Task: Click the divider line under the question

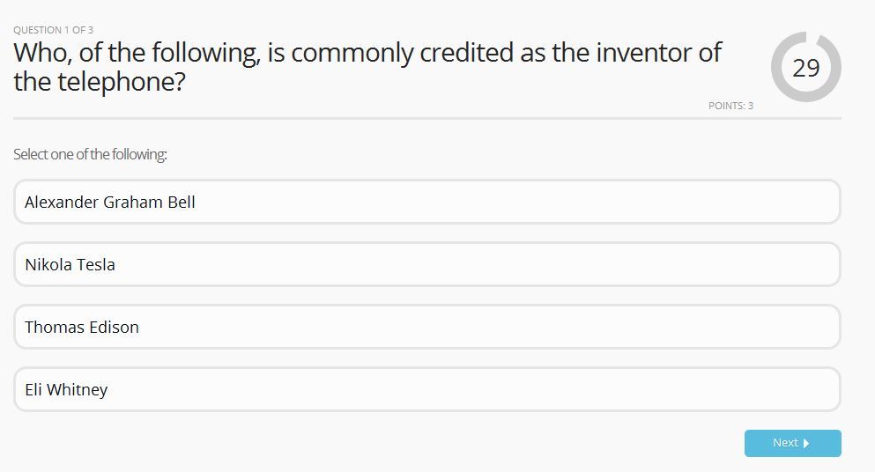Action: (426, 118)
